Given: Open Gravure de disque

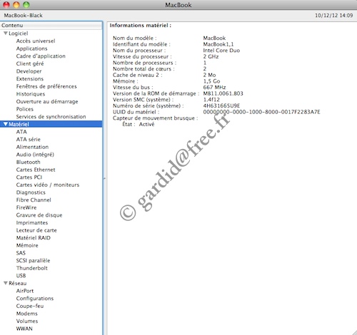Looking at the screenshot, I should [x=39, y=215].
